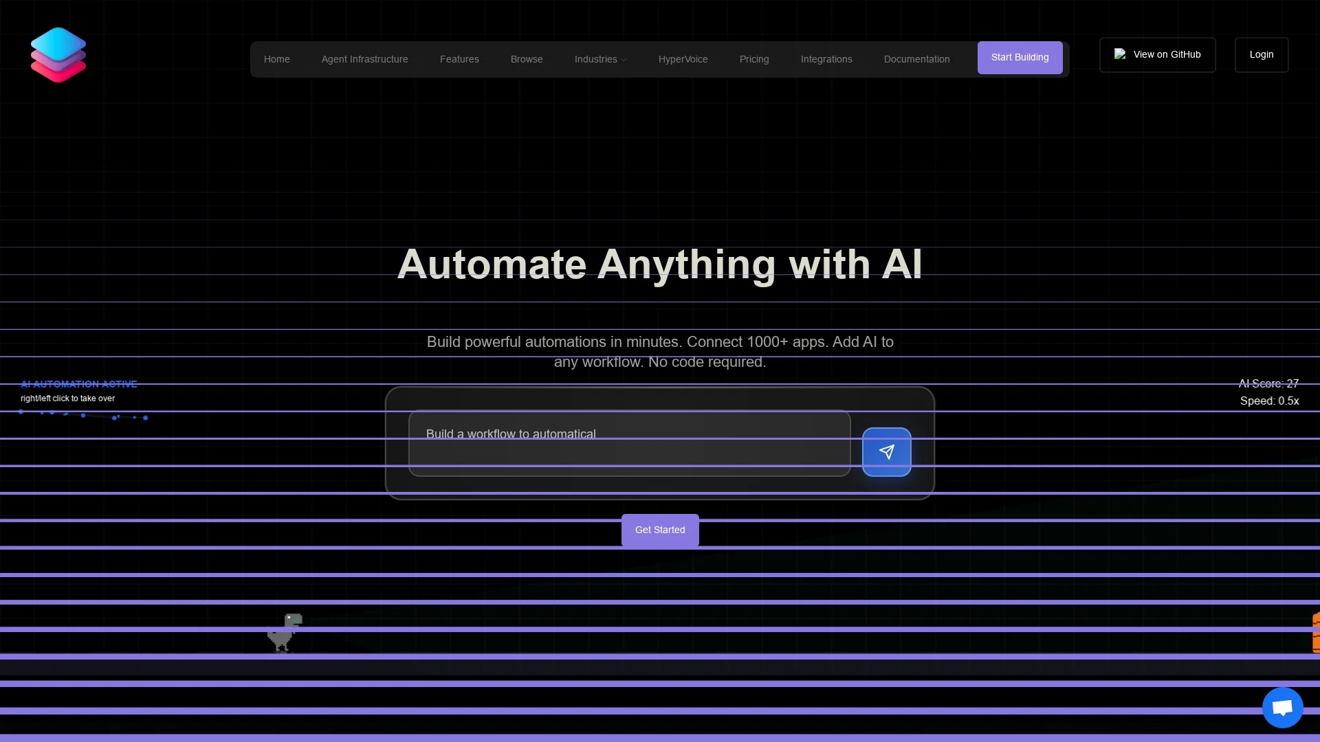
Task: Open Documentation link
Action: pyautogui.click(x=917, y=59)
